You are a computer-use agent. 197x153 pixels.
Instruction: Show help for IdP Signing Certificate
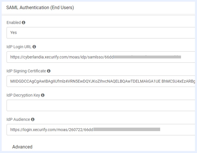pos(49,71)
